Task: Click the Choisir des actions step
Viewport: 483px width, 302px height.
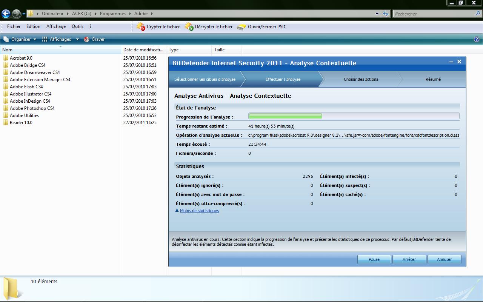Action: (361, 79)
